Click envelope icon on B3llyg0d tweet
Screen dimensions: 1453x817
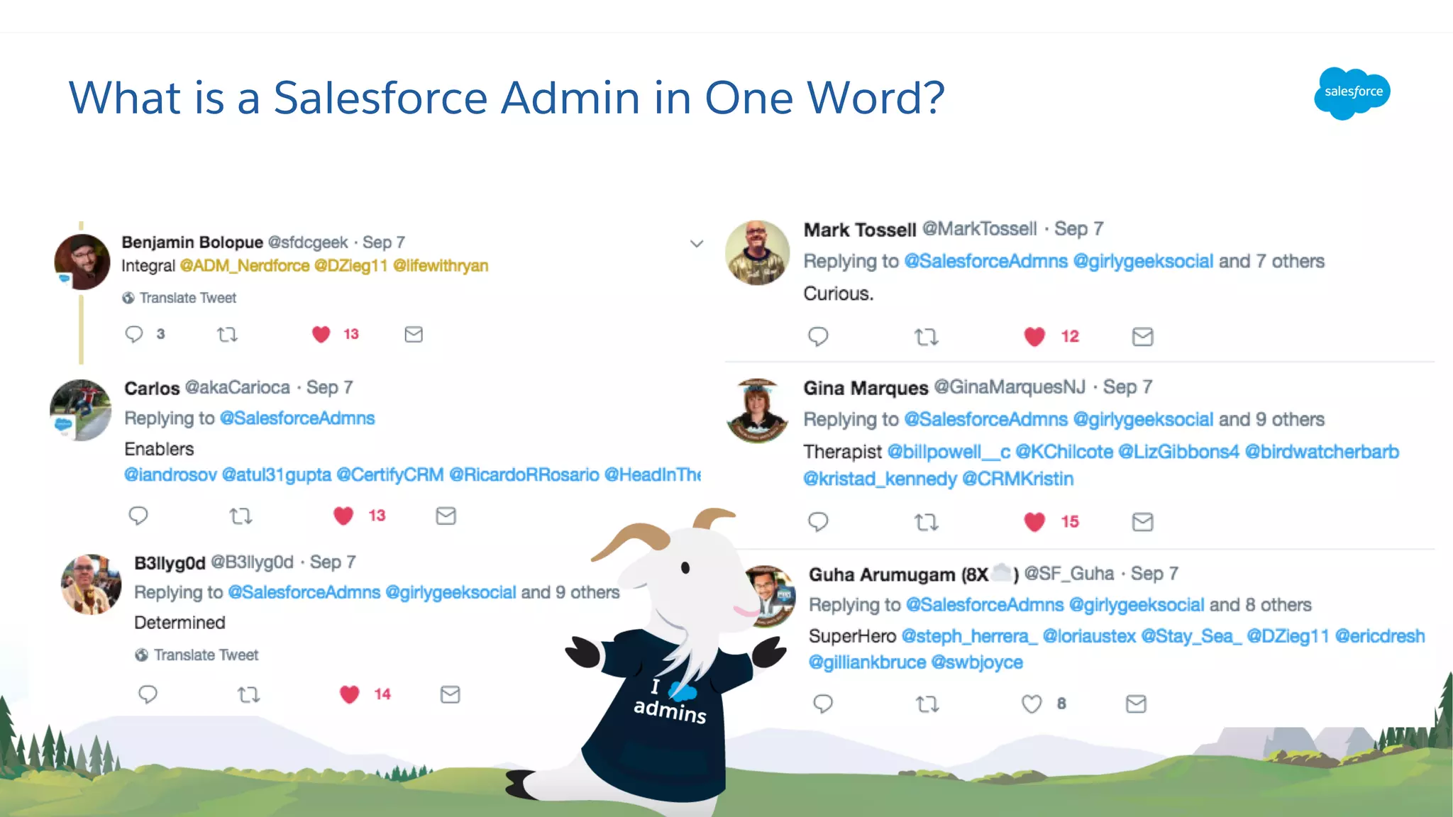[x=451, y=694]
